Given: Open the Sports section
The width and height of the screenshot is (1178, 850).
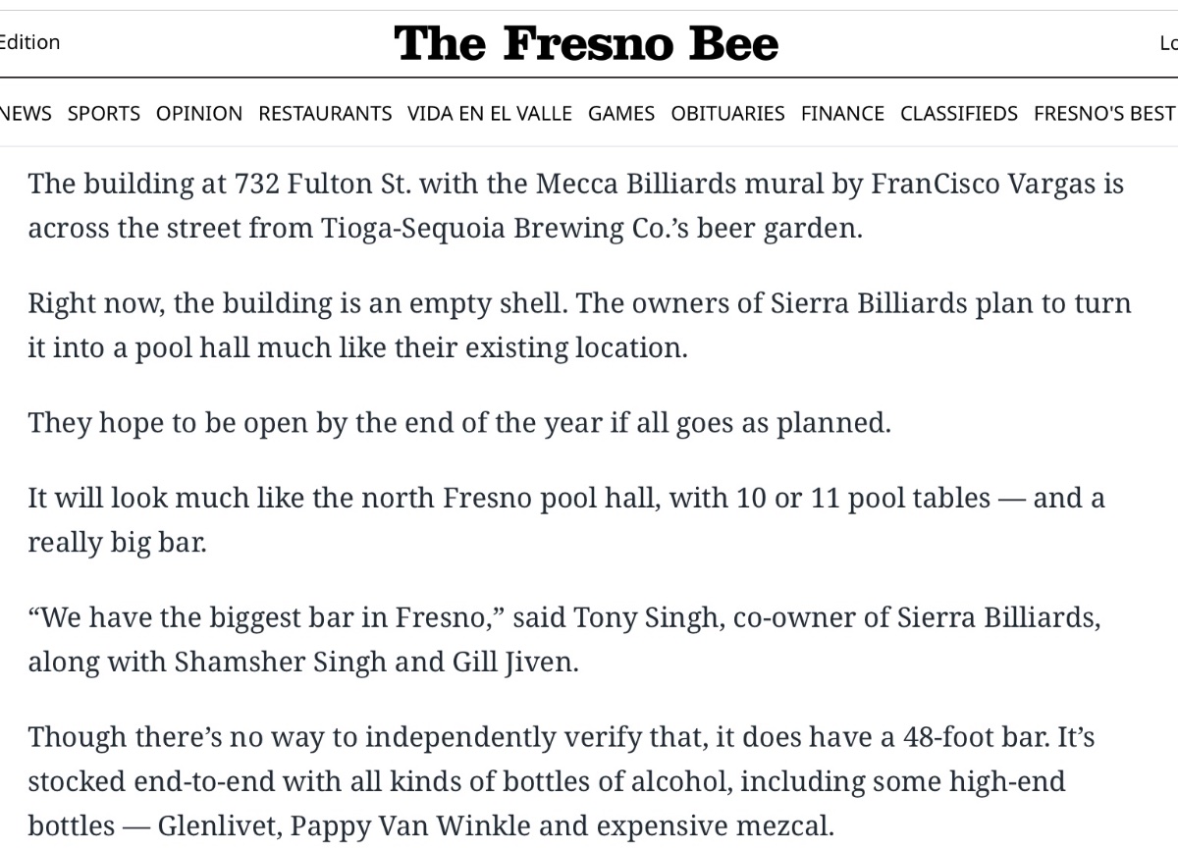Looking at the screenshot, I should point(104,114).
